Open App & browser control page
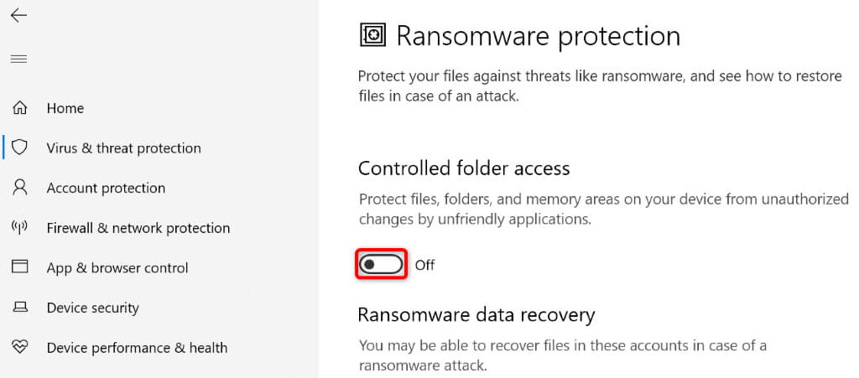The width and height of the screenshot is (859, 378). [117, 268]
